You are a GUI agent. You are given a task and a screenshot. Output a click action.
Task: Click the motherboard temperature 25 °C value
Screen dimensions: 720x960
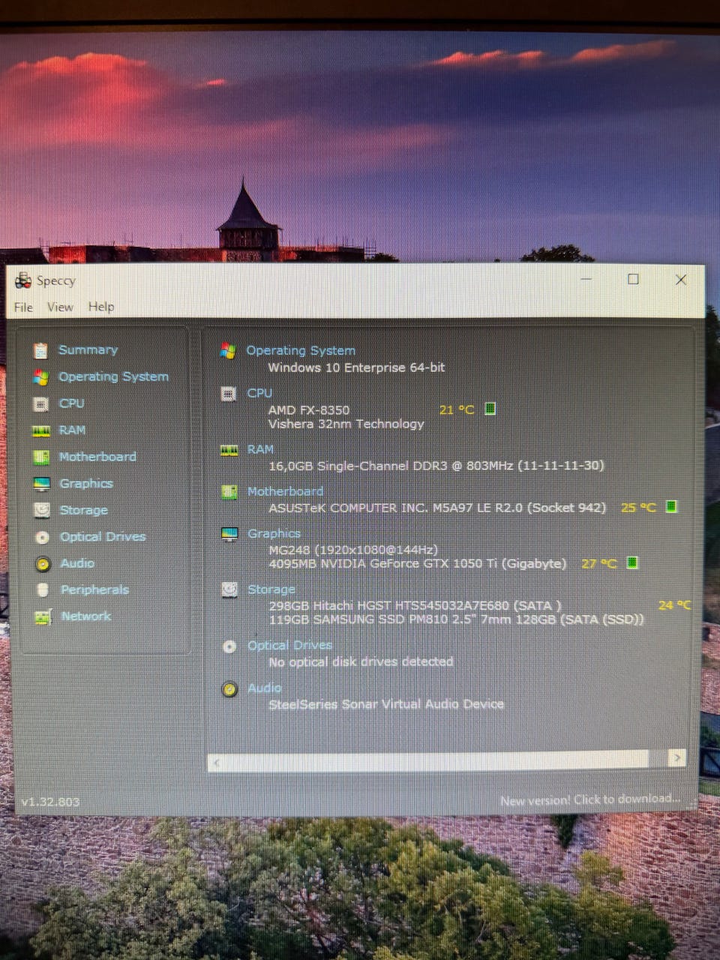click(638, 508)
